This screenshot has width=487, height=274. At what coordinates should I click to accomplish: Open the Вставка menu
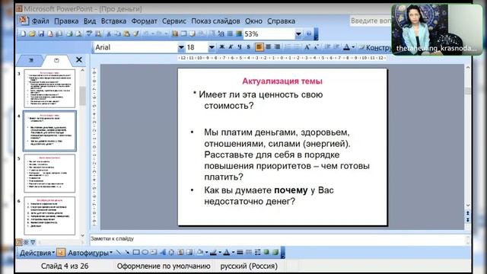click(113, 21)
